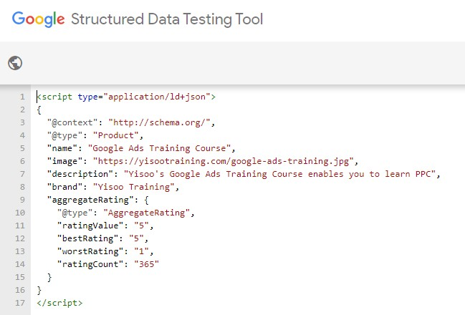
Task: Click the "brand": "Yisoo Training" line
Action: tap(113, 187)
